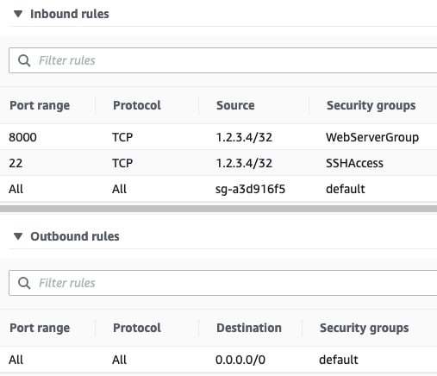Click the 0.0.0.0/0 destination value

(x=240, y=360)
